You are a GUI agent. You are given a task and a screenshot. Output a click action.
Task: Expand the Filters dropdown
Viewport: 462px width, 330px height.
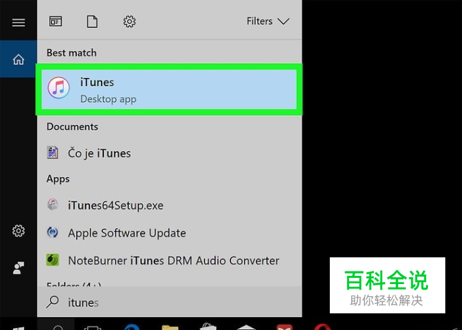(268, 21)
